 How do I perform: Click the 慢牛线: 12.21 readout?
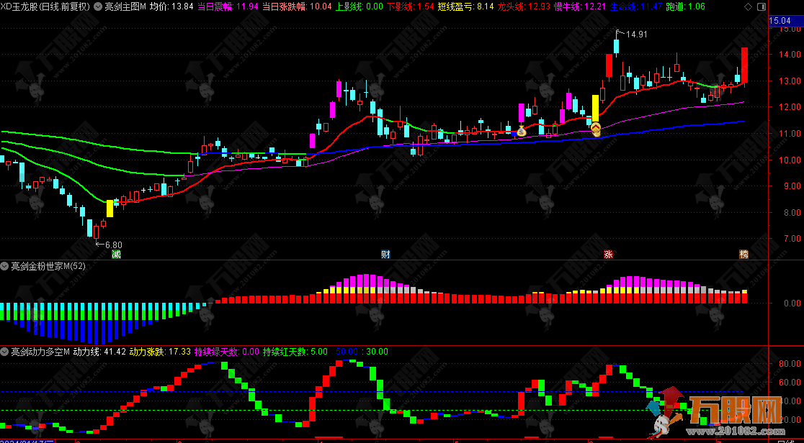(x=580, y=6)
